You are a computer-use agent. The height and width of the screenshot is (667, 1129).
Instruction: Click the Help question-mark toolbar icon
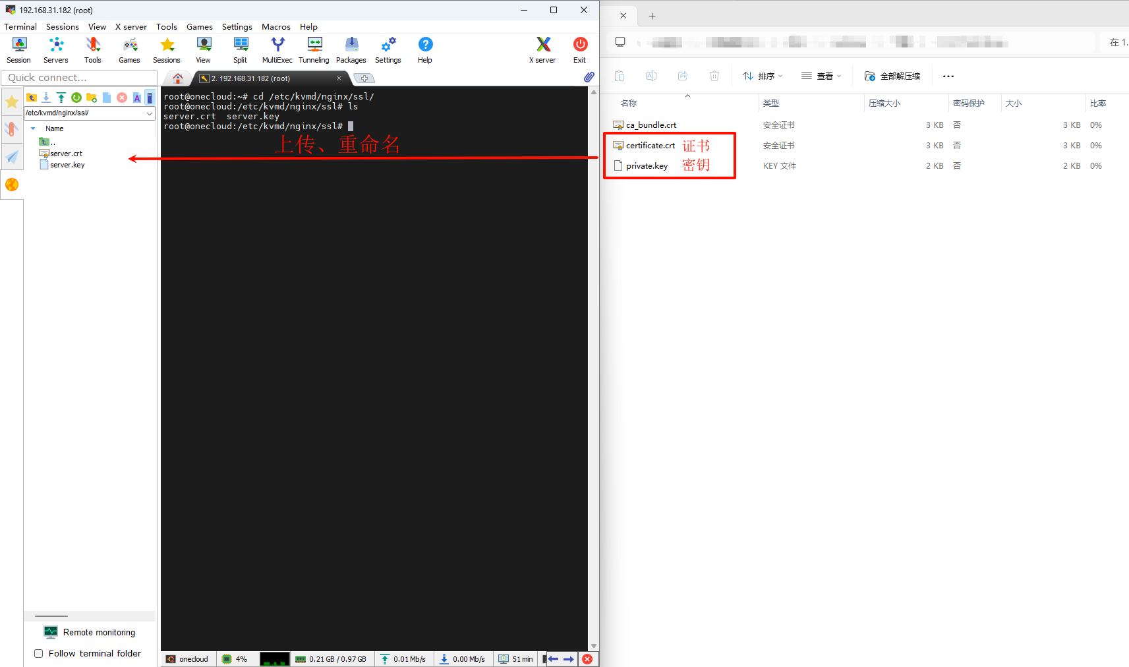[x=425, y=50]
